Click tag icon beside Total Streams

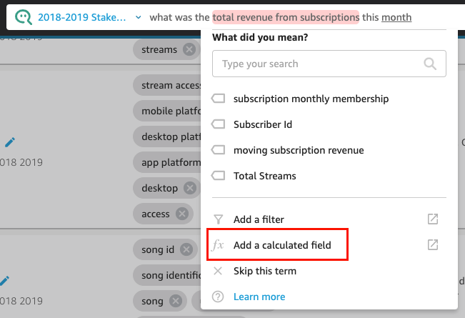click(218, 176)
